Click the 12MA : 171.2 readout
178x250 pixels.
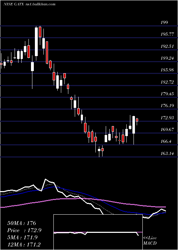point(25,244)
